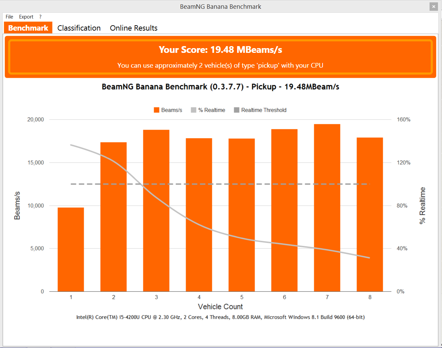442x348 pixels.
Task: Click the Beams/s legend label
Action: 172,110
